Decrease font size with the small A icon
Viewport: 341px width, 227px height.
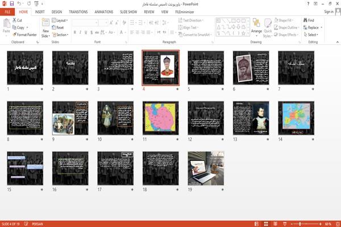tap(117, 23)
